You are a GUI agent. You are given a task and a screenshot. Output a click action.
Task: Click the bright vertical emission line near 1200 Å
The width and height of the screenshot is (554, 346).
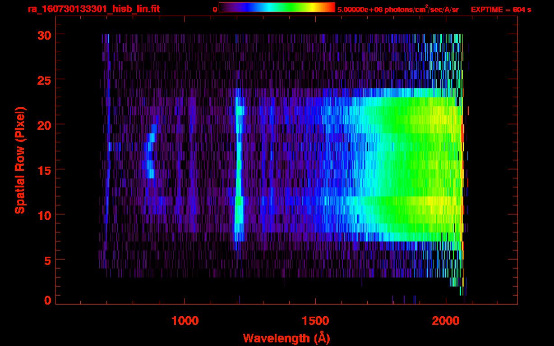239,171
